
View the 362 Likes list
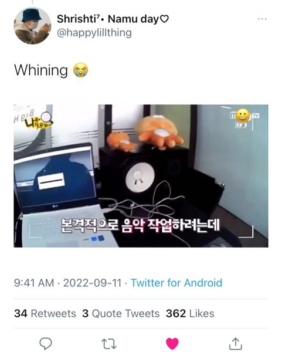pos(190,313)
